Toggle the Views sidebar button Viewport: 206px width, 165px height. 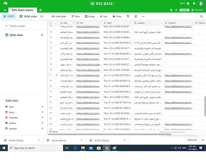(x=9, y=16)
